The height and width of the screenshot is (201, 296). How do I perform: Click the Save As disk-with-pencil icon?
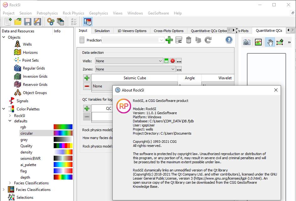click(37, 22)
